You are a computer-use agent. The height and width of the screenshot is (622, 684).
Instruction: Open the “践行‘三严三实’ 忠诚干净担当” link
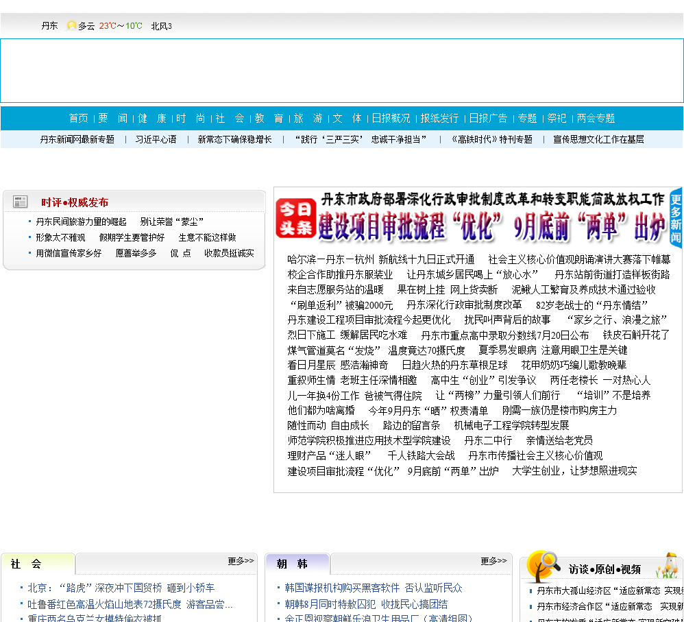coord(361,140)
